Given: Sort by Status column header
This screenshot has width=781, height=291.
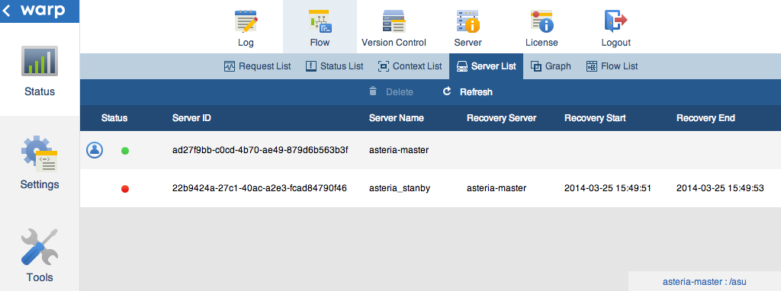Looking at the screenshot, I should [x=114, y=118].
